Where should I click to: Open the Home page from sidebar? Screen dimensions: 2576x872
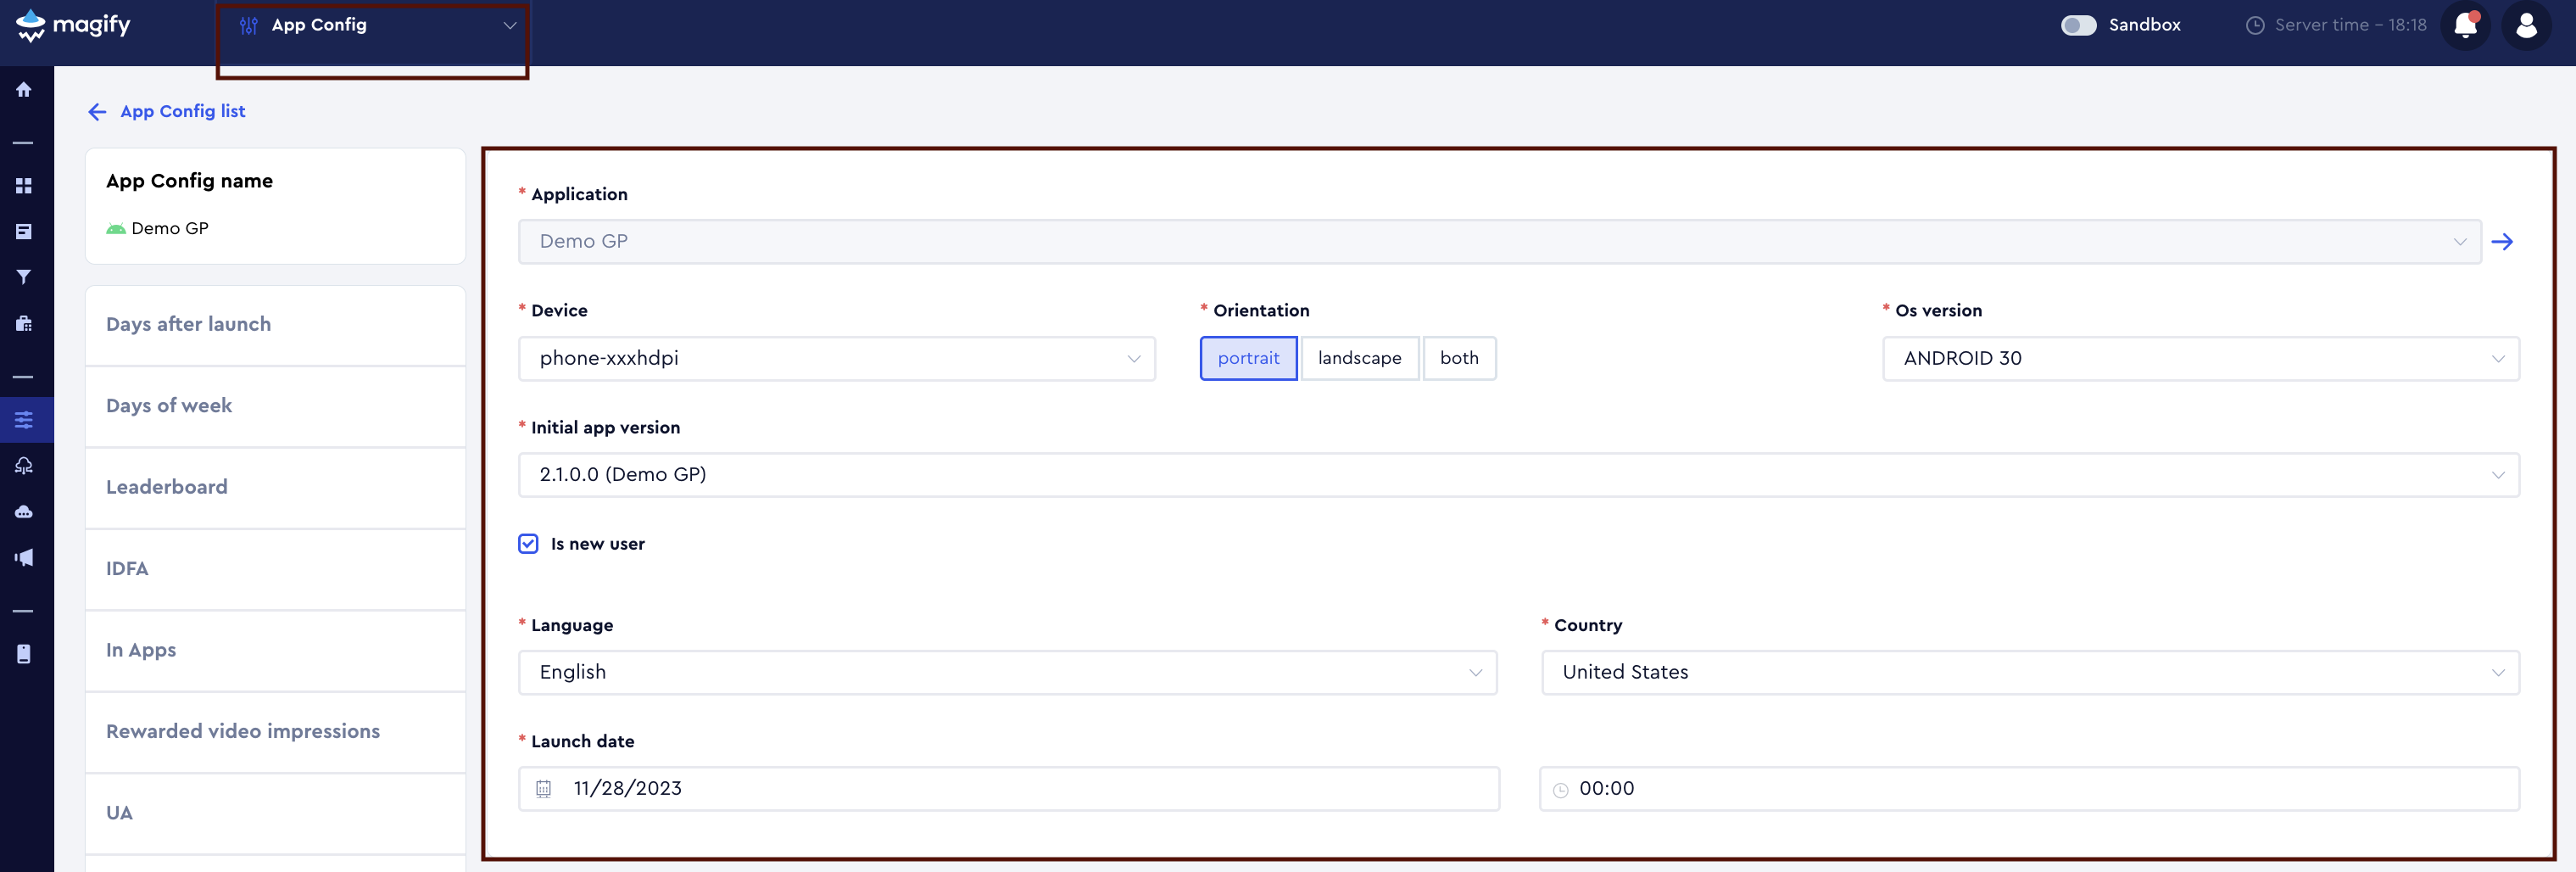23,89
